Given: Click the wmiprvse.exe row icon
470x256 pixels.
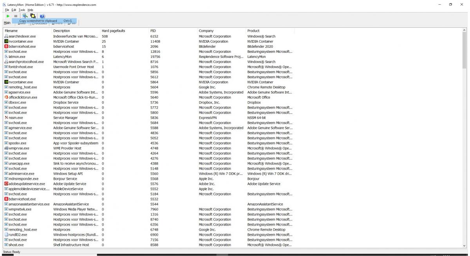Looking at the screenshot, I should pos(6,148).
